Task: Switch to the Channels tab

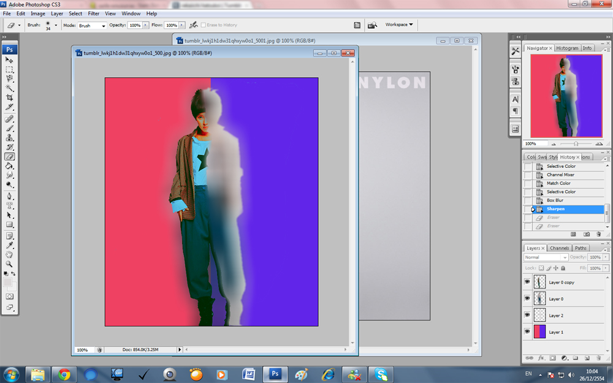Action: point(559,248)
